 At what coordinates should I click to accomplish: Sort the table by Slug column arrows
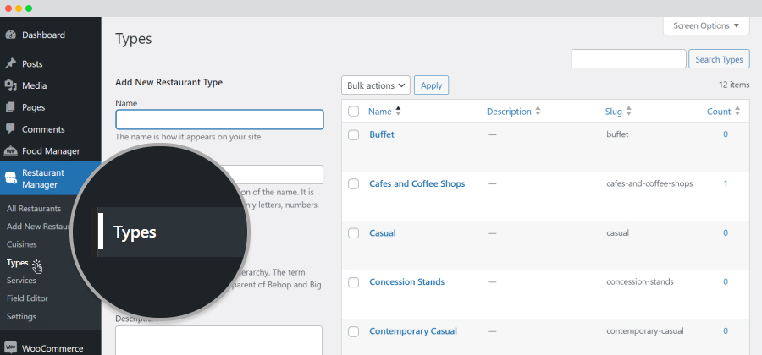pos(628,112)
